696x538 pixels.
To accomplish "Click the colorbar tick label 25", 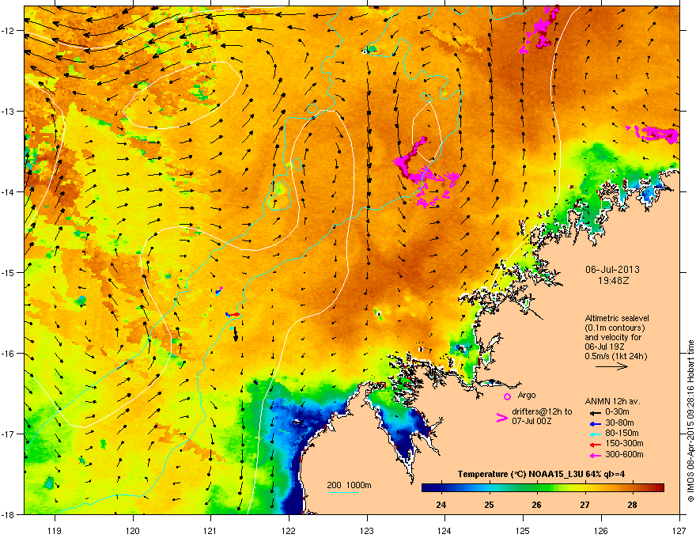I will pos(489,505).
